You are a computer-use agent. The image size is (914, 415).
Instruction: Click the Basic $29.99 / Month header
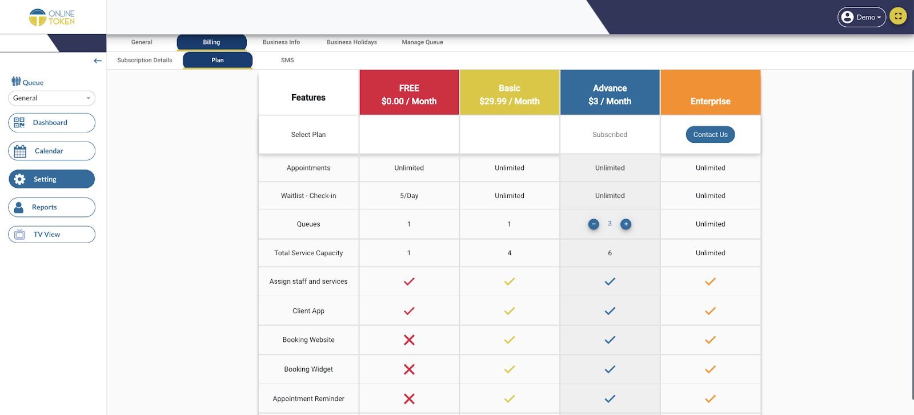[510, 93]
